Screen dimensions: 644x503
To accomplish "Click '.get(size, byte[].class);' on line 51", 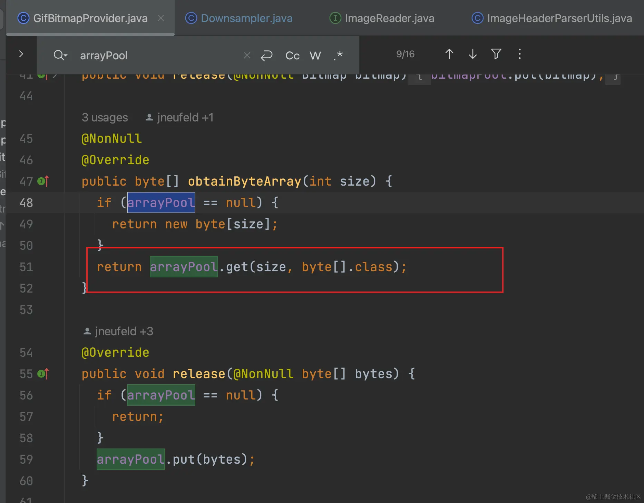I will click(313, 267).
